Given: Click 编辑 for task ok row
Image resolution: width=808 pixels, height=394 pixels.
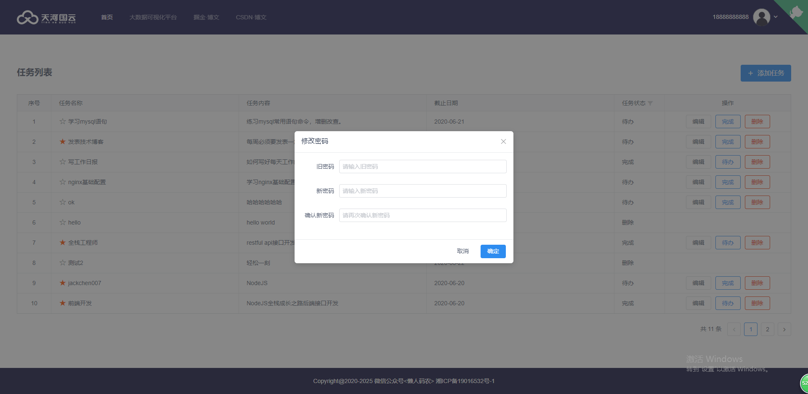Looking at the screenshot, I should (x=698, y=202).
